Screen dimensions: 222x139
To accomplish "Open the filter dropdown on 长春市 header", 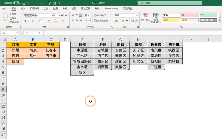I will click(x=163, y=46).
